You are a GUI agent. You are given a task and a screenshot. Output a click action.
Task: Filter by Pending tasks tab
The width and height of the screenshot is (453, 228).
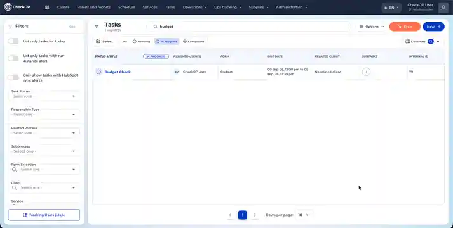(141, 41)
